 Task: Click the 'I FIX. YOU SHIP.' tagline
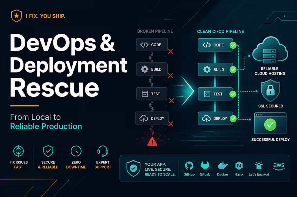pyautogui.click(x=45, y=16)
